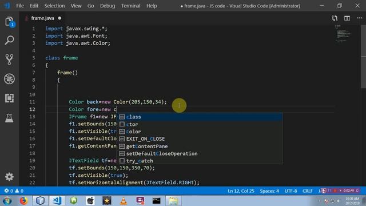Image resolution: width=366 pixels, height=206 pixels.
Task: Open the Edit menu
Action: [34, 6]
